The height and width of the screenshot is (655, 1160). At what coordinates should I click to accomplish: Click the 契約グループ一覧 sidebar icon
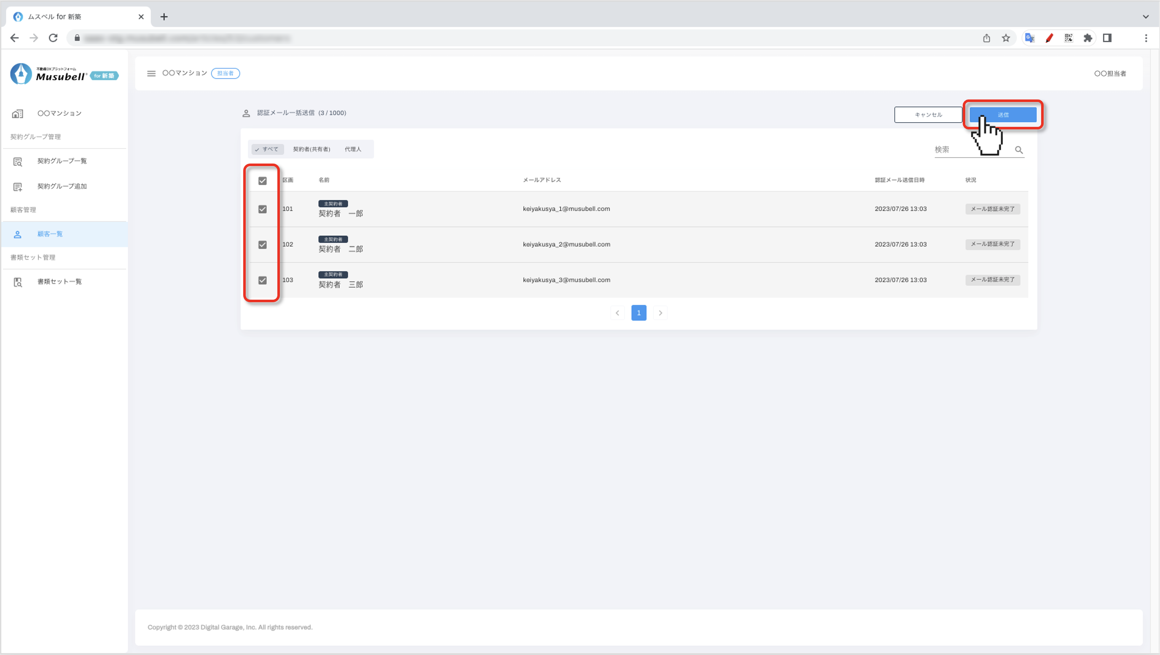coord(18,161)
